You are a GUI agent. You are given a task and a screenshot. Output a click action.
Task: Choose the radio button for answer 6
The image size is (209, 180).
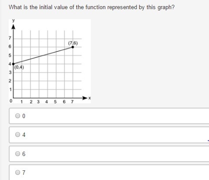tap(17, 153)
